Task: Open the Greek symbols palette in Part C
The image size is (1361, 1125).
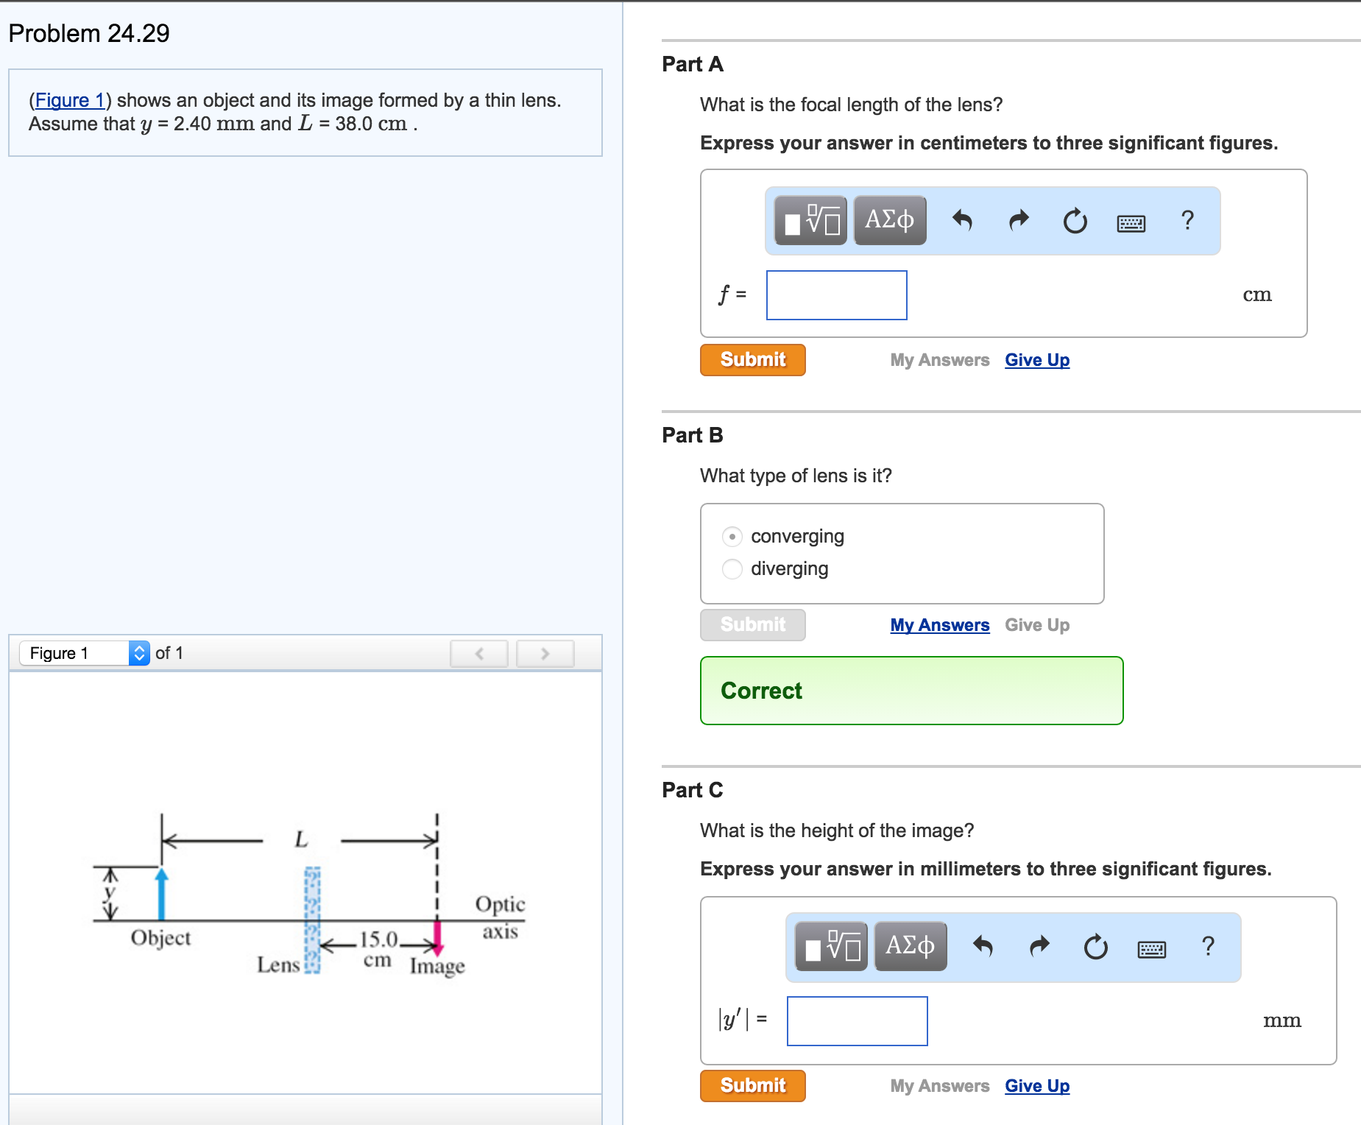Action: click(x=910, y=947)
